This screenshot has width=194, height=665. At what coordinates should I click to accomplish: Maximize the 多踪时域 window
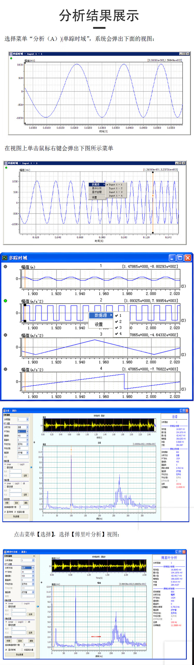click(x=180, y=258)
